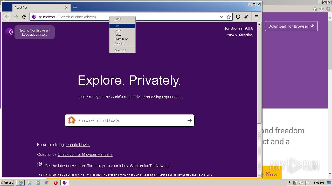Choose Delete in the context menu

tap(122, 43)
